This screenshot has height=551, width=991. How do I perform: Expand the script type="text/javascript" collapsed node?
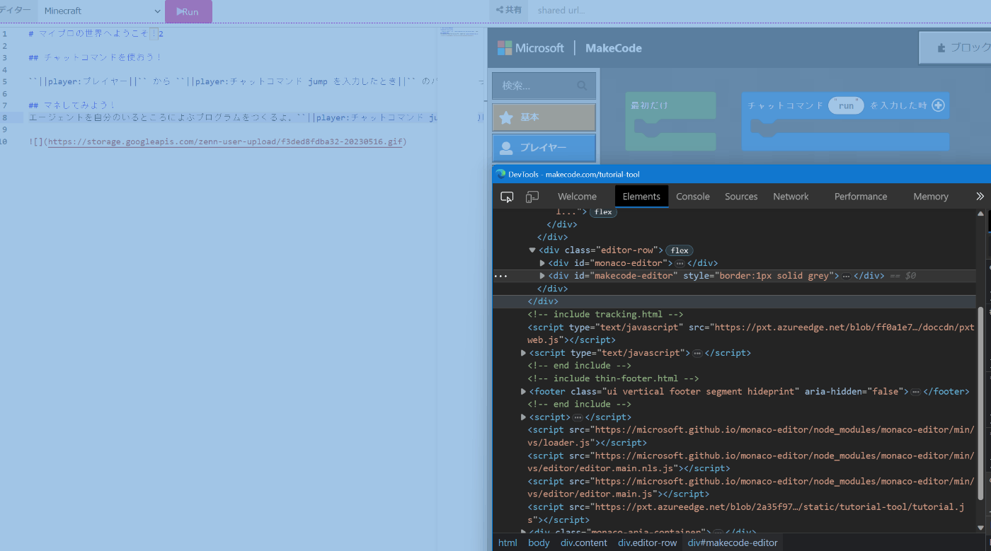(x=523, y=353)
